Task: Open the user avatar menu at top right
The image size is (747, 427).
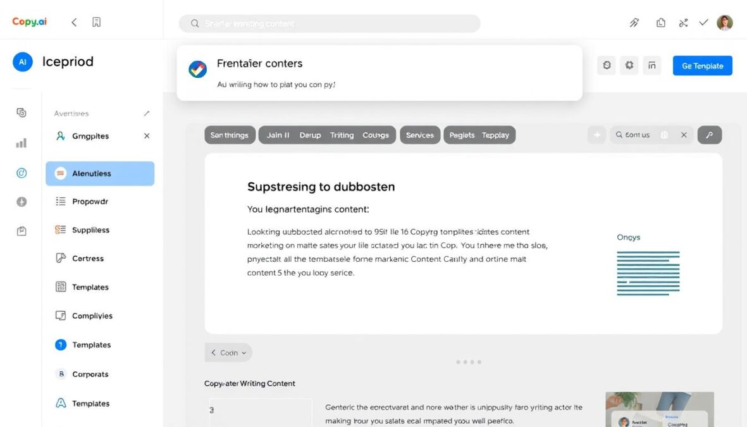Action: coord(724,22)
